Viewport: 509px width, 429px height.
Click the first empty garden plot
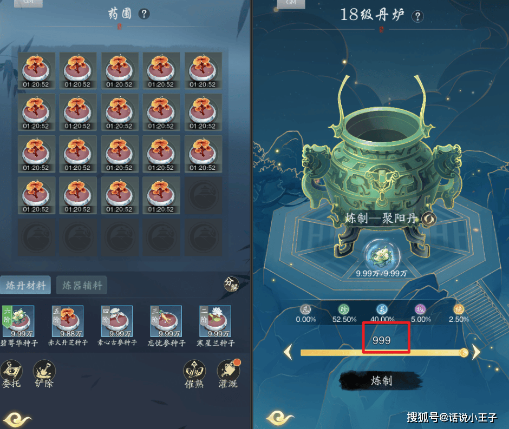point(203,195)
